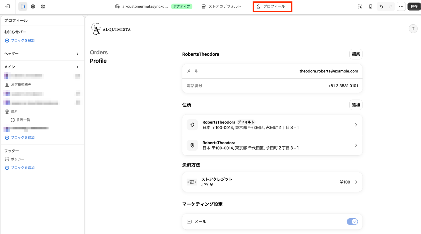Go to the Orders page
421x234 pixels.
99,52
